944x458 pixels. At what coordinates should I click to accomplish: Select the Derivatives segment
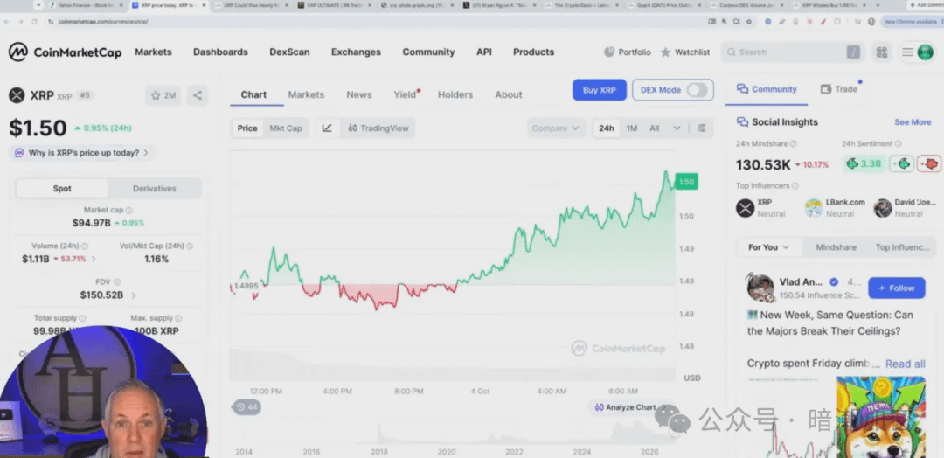coord(155,189)
